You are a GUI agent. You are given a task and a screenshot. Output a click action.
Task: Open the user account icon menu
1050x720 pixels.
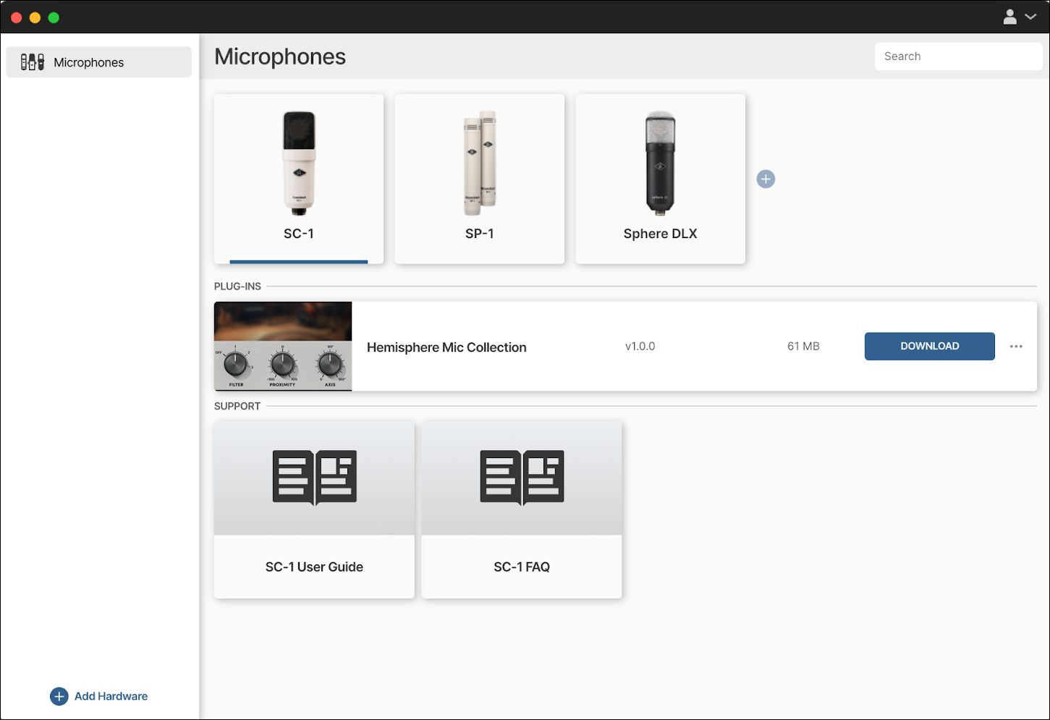pos(1010,17)
